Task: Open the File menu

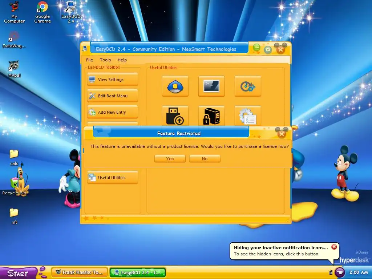Action: 89,60
